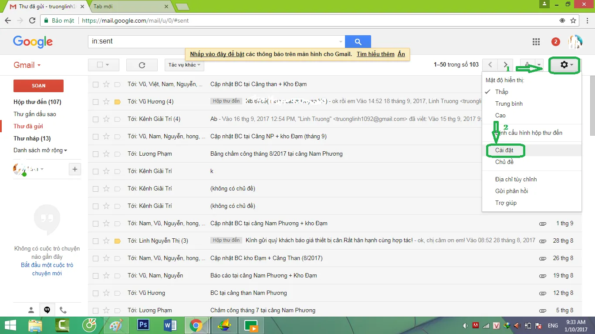Open Hộp thư đến (107) folder
Viewport: 595px width, 334px height.
coord(37,102)
